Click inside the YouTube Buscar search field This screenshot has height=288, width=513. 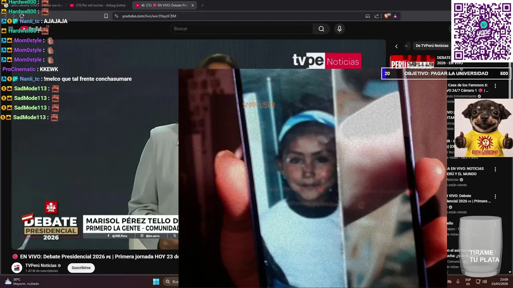pyautogui.click(x=242, y=29)
